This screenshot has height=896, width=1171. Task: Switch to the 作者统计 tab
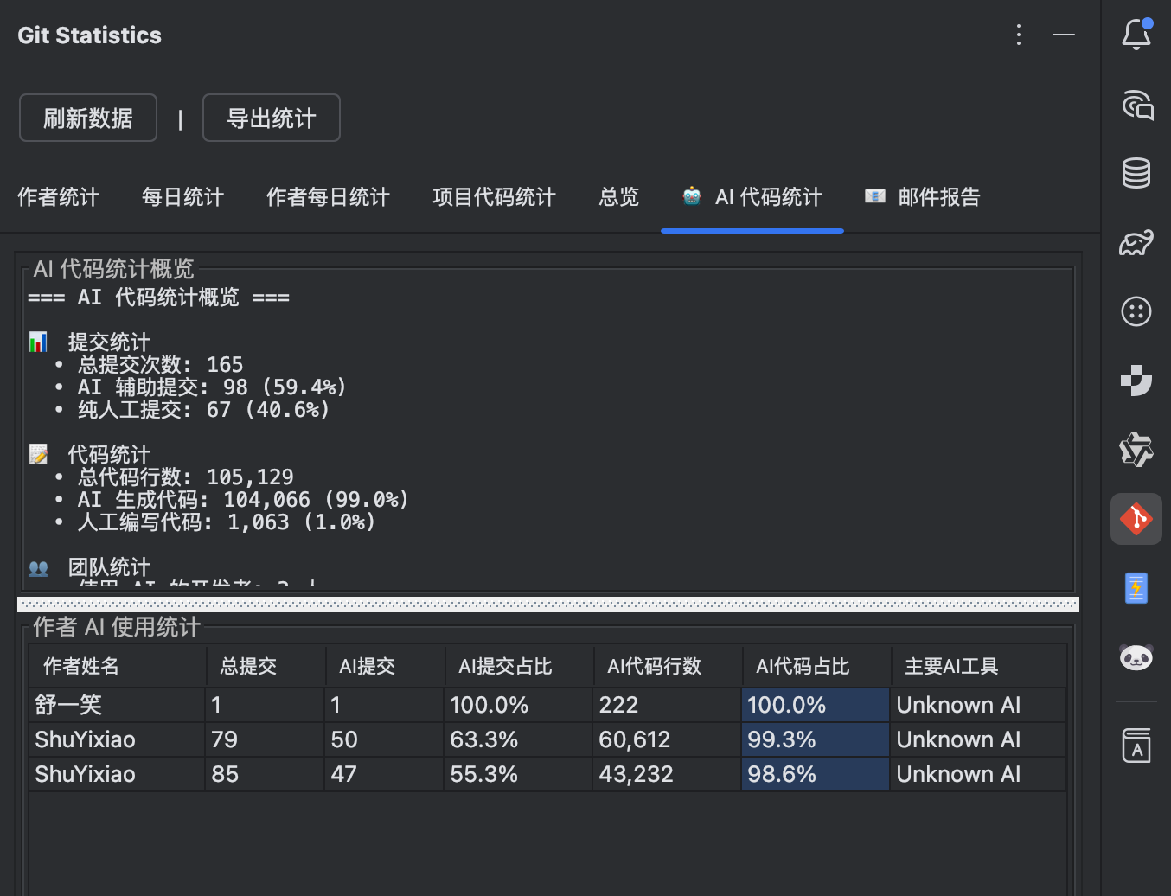coord(58,197)
